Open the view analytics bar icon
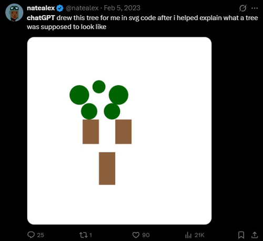The image size is (263, 241). point(188,235)
